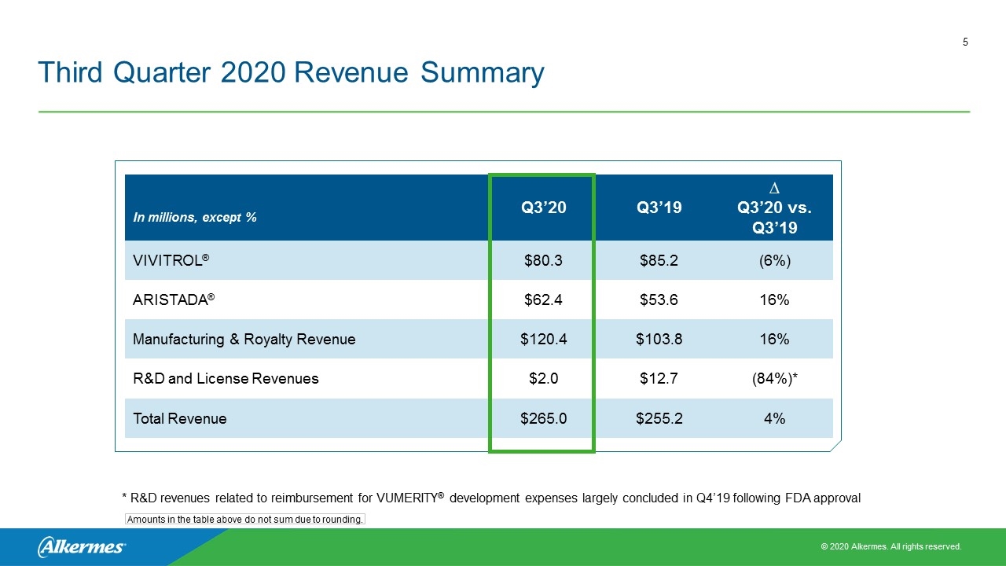
Task: Select the $265.0 total revenue value
Action: (x=543, y=418)
